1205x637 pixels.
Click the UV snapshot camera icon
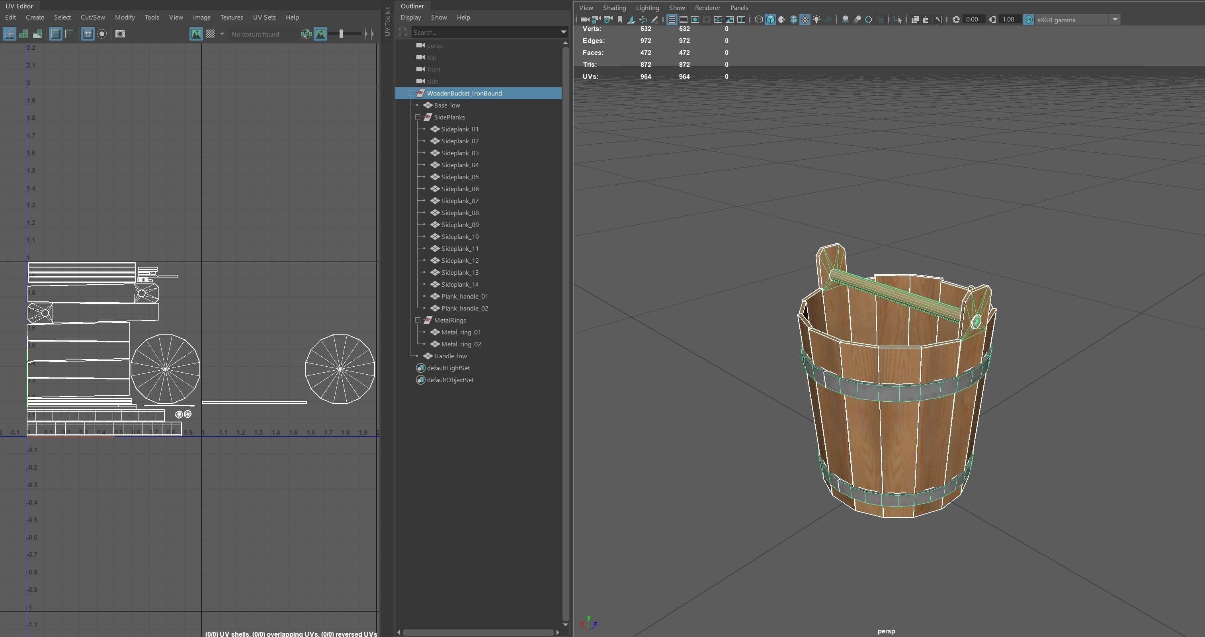(x=120, y=34)
